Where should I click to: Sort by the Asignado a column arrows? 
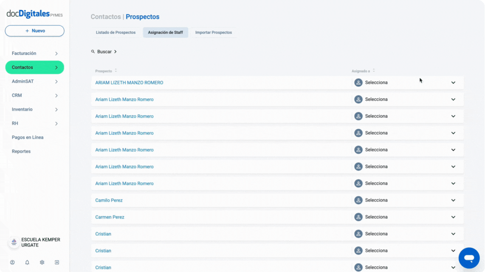(374, 71)
